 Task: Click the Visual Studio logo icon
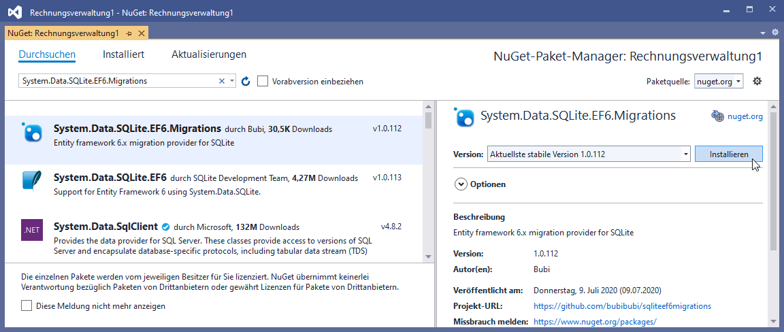click(16, 11)
